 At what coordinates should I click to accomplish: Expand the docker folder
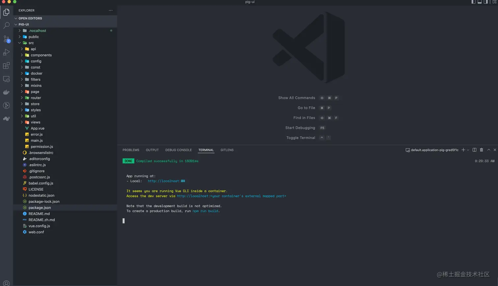(x=65, y=73)
